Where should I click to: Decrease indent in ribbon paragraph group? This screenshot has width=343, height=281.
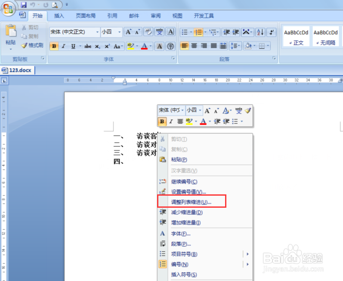(226, 32)
